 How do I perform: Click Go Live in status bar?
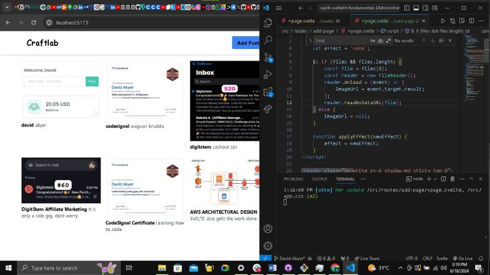[463, 258]
